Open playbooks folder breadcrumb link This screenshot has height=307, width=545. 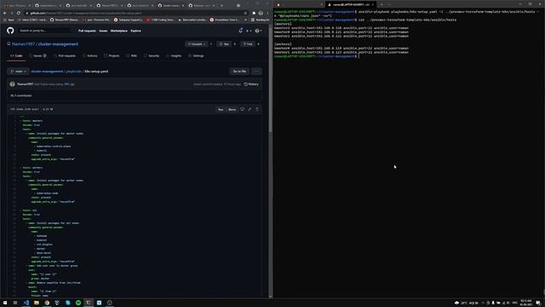pos(74,72)
